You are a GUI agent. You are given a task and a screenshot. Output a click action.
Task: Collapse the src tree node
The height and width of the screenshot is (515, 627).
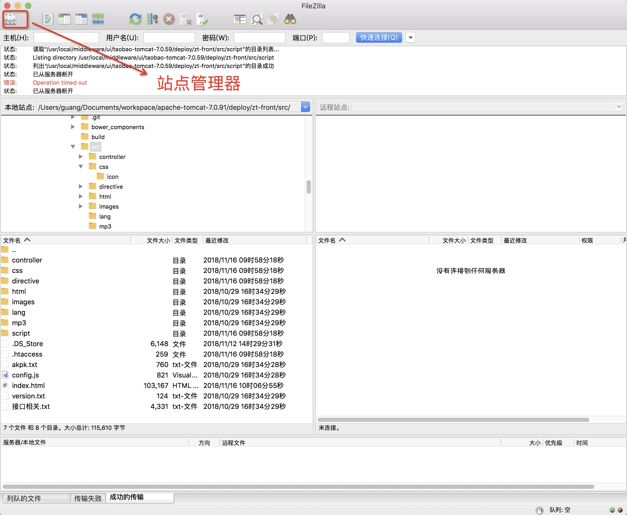tap(73, 147)
